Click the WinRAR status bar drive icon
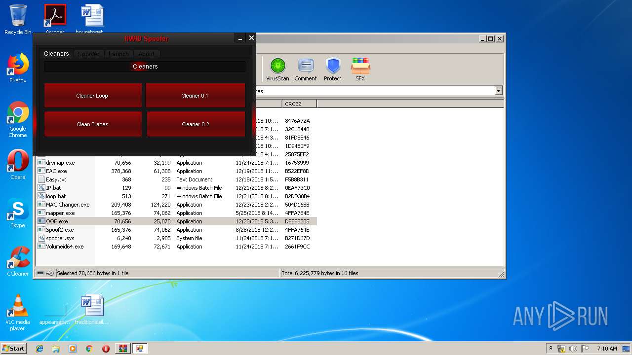Viewport: 632px width, 355px height. [40, 273]
